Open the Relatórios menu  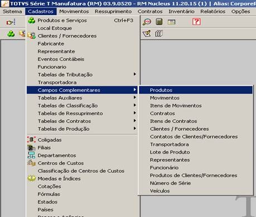tap(212, 11)
